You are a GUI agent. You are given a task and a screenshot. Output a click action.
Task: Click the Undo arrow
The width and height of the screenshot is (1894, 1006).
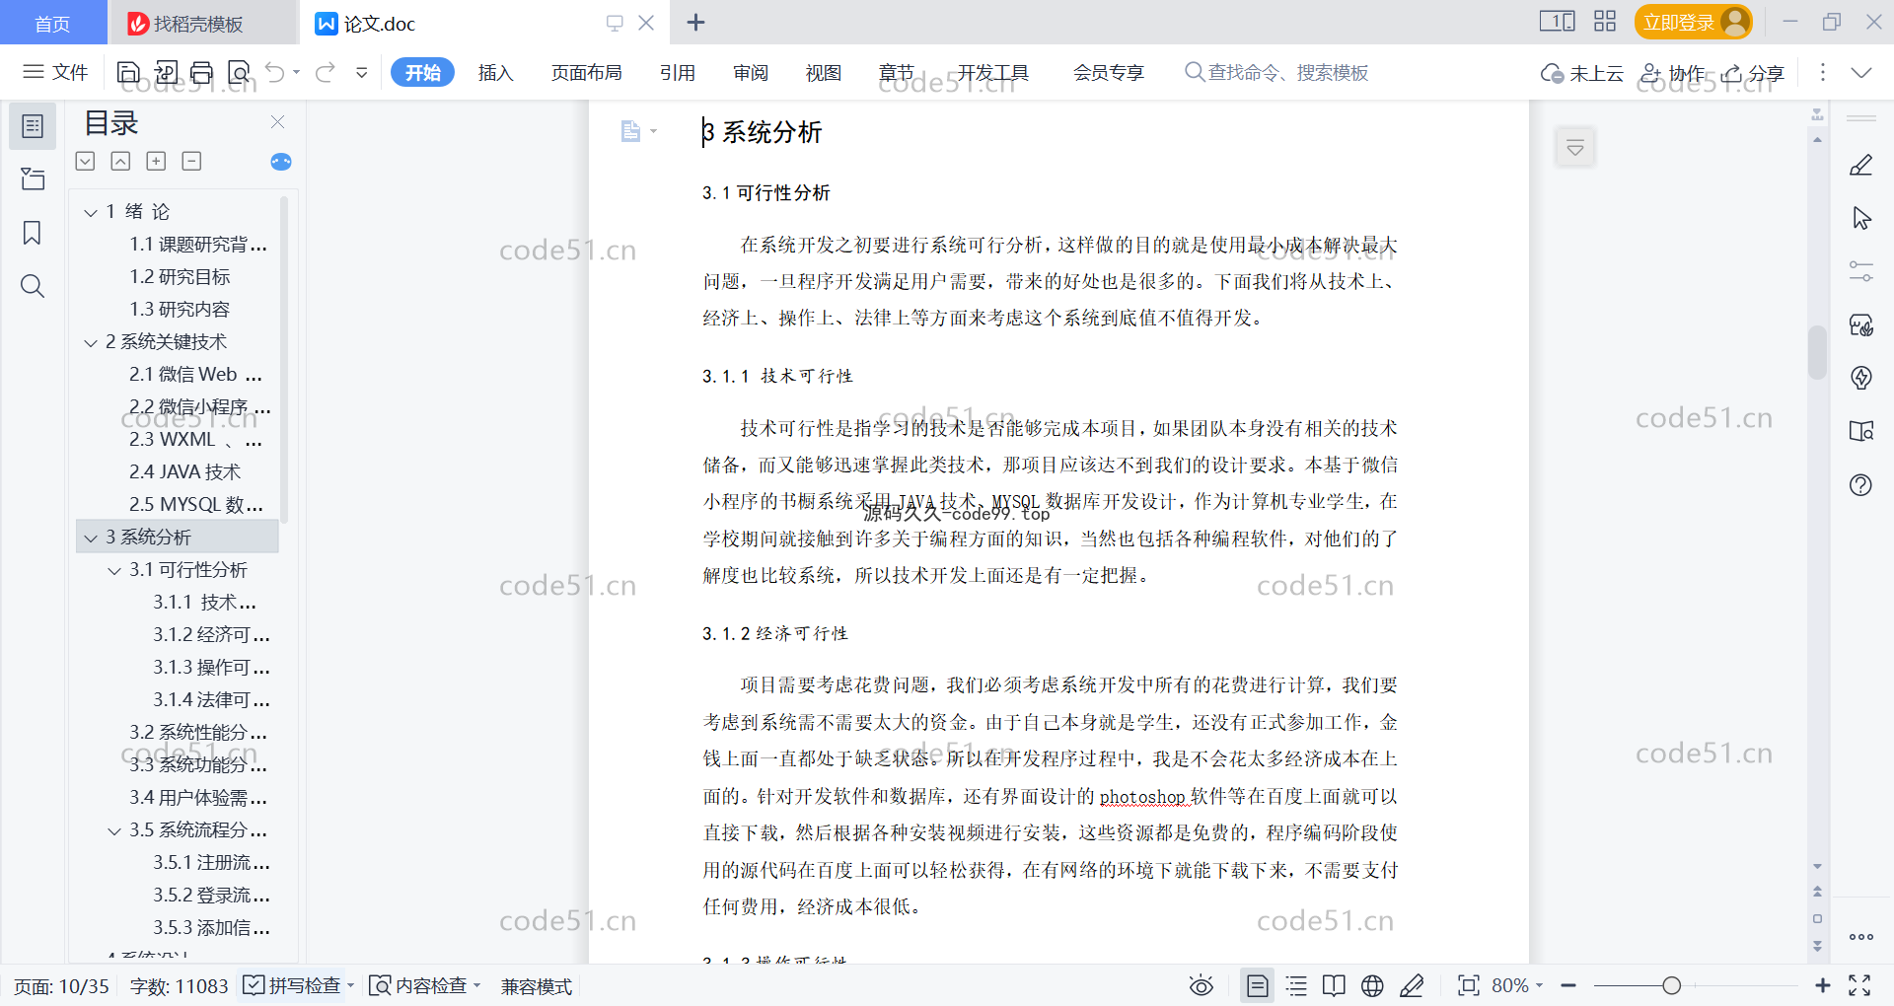(275, 72)
